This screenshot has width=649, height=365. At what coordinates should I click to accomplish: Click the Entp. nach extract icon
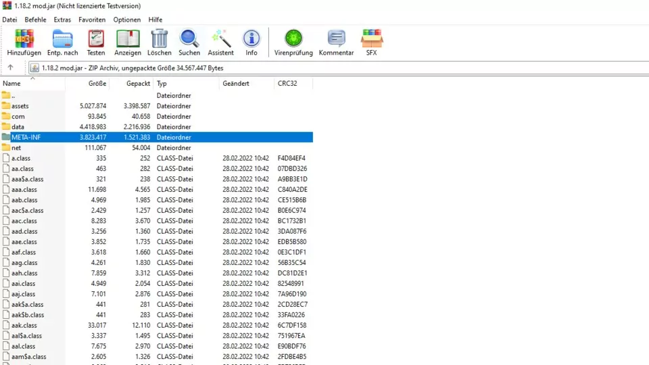pos(62,42)
